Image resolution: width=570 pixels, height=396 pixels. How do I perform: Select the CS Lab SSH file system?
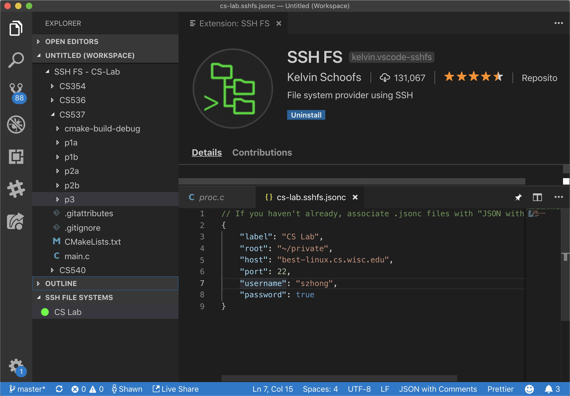tap(68, 312)
